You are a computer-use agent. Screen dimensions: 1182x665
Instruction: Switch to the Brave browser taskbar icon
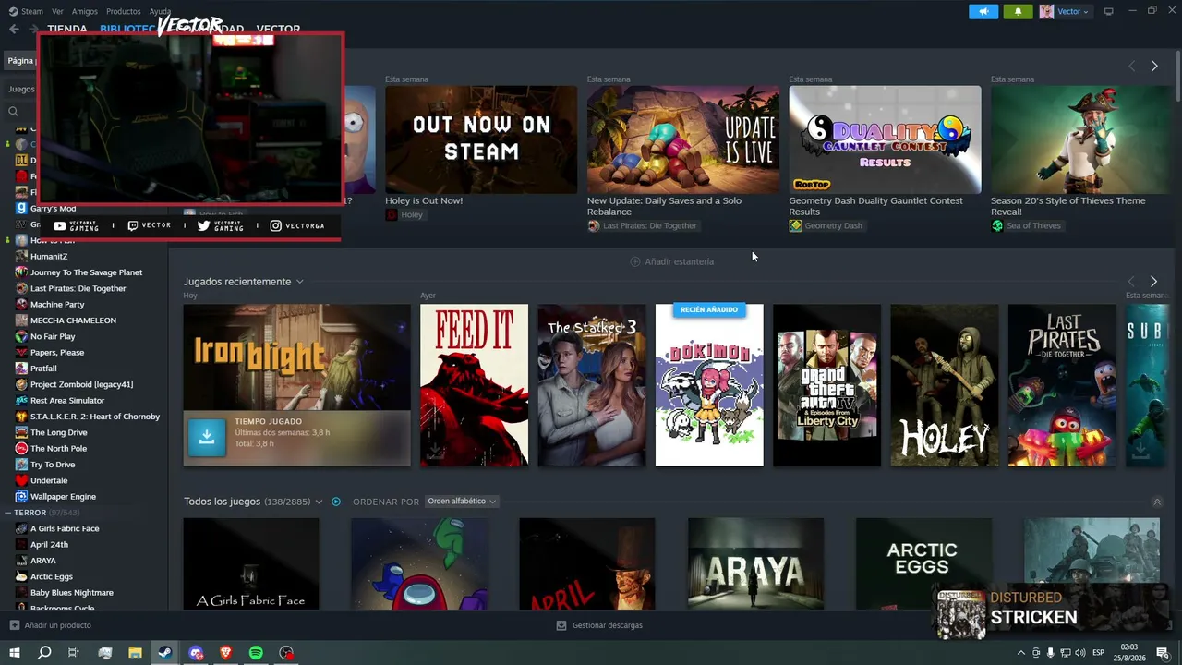(x=225, y=653)
